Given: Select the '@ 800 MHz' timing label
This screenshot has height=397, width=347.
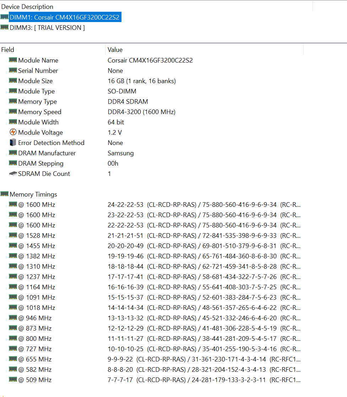Looking at the screenshot, I should pyautogui.click(x=35, y=338).
